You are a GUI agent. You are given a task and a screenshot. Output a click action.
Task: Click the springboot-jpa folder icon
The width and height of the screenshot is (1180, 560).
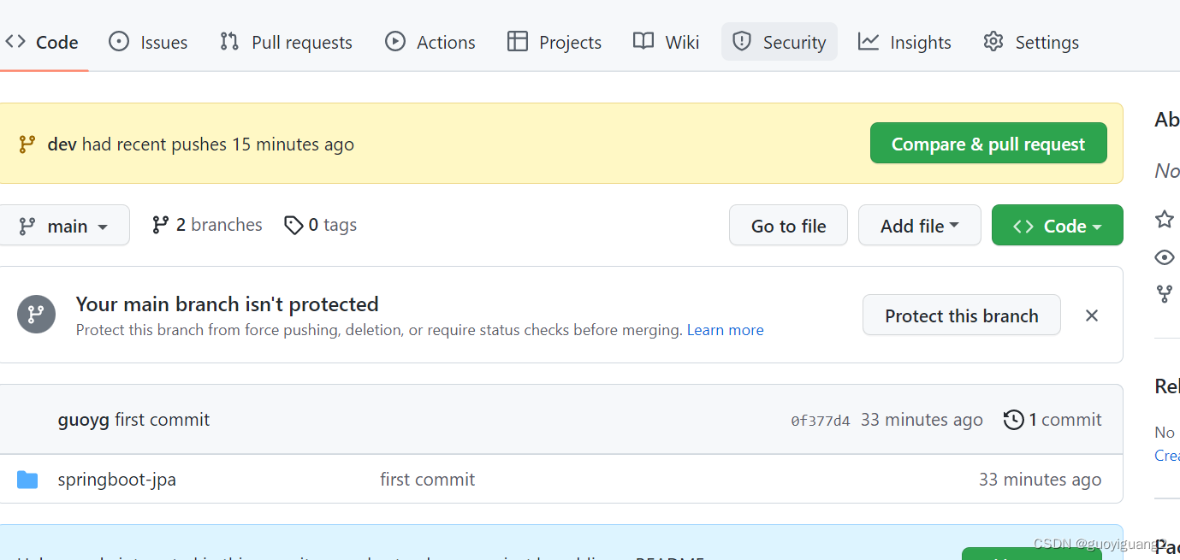click(27, 480)
